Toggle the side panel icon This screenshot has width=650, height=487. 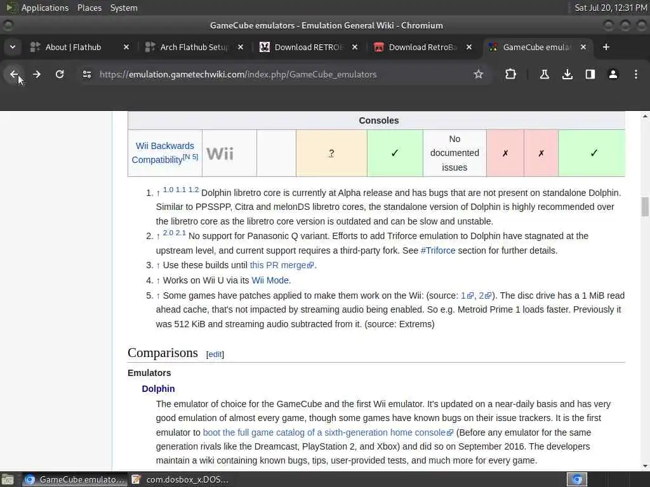590,74
